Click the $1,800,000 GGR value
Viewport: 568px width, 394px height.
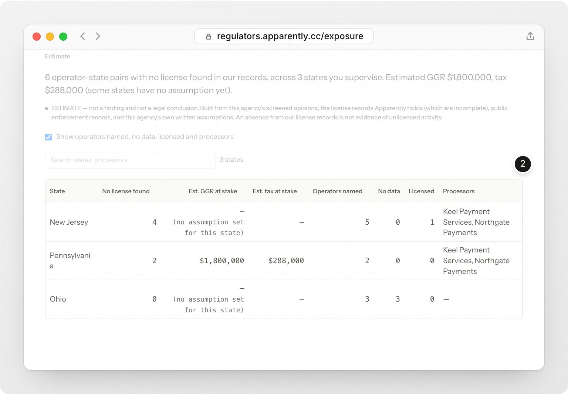[222, 261]
